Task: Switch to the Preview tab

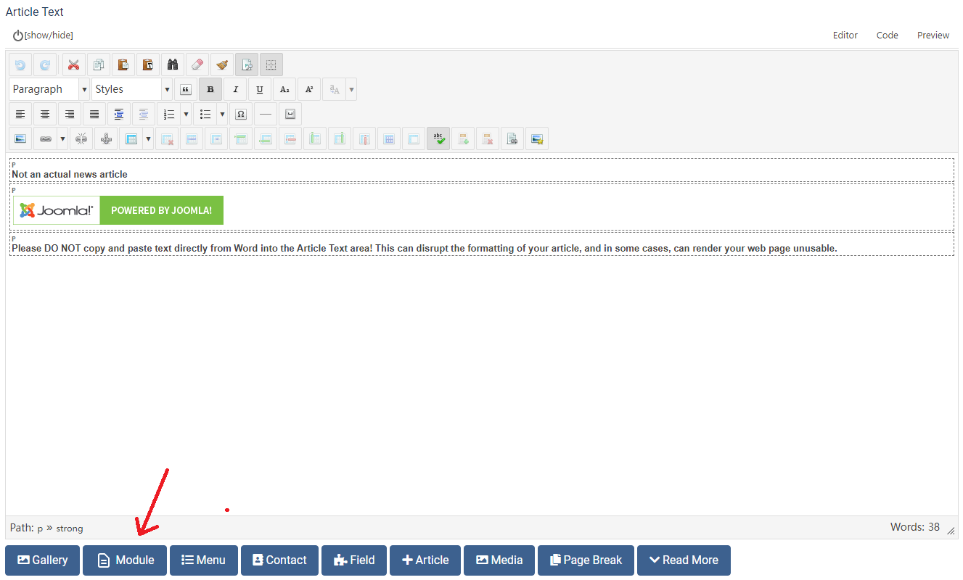Action: (x=933, y=36)
